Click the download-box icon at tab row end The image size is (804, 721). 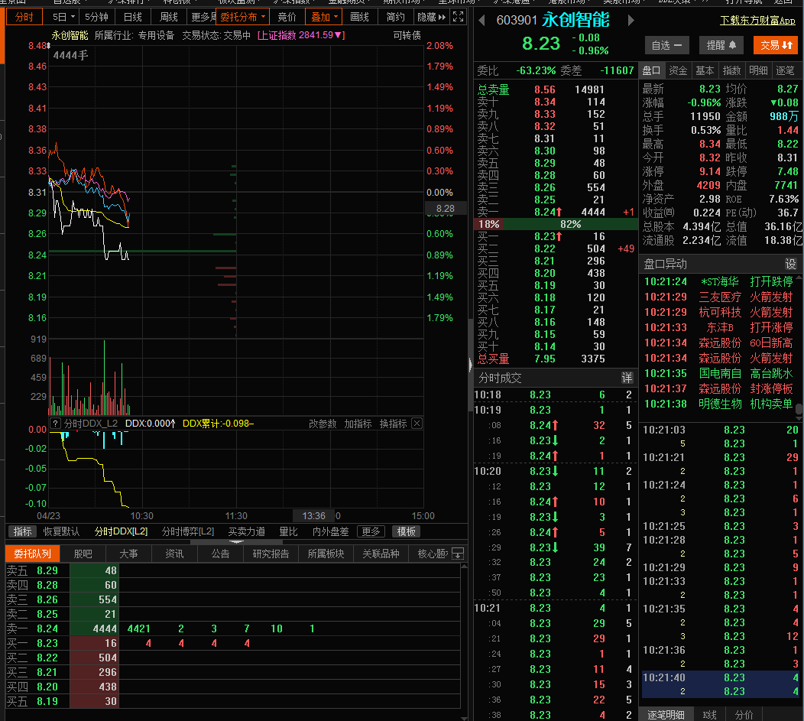point(458,554)
